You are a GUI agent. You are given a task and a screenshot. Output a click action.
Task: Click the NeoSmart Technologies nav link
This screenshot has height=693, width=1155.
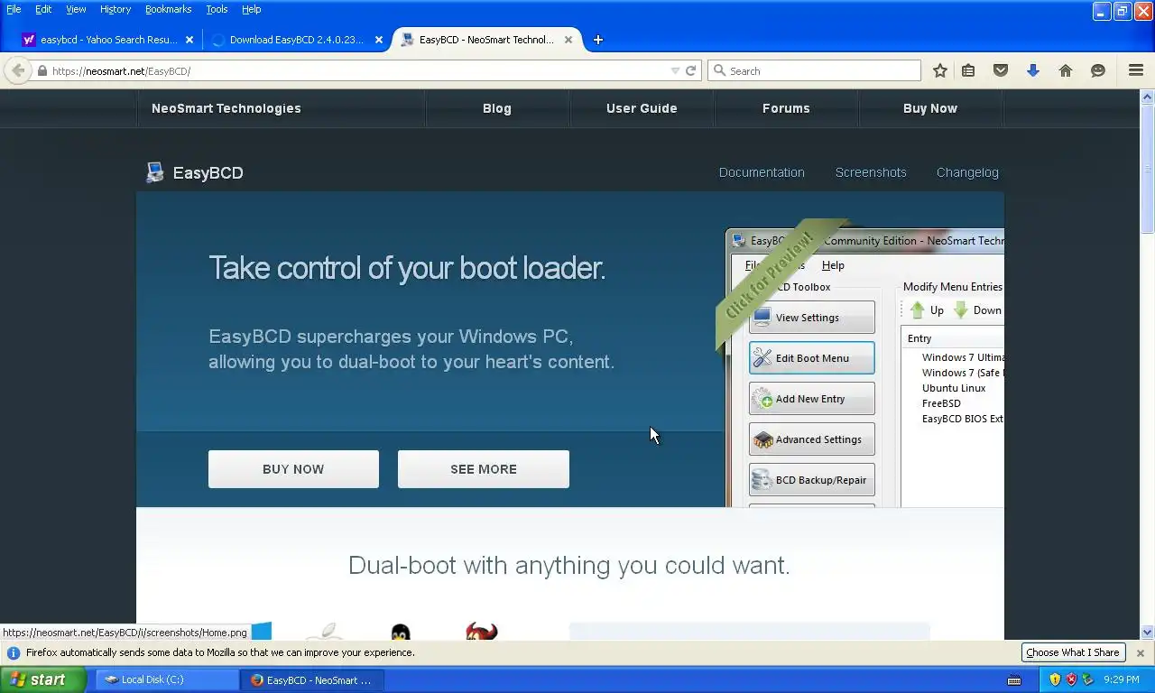pos(226,108)
